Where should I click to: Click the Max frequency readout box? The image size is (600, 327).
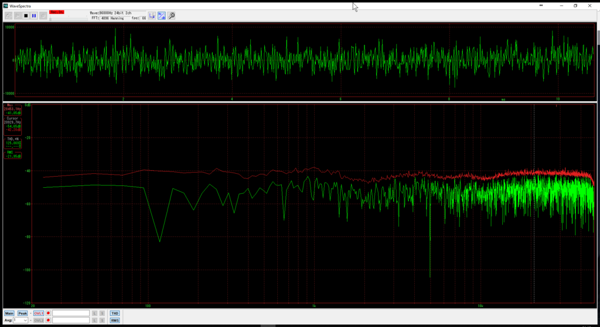click(12, 109)
